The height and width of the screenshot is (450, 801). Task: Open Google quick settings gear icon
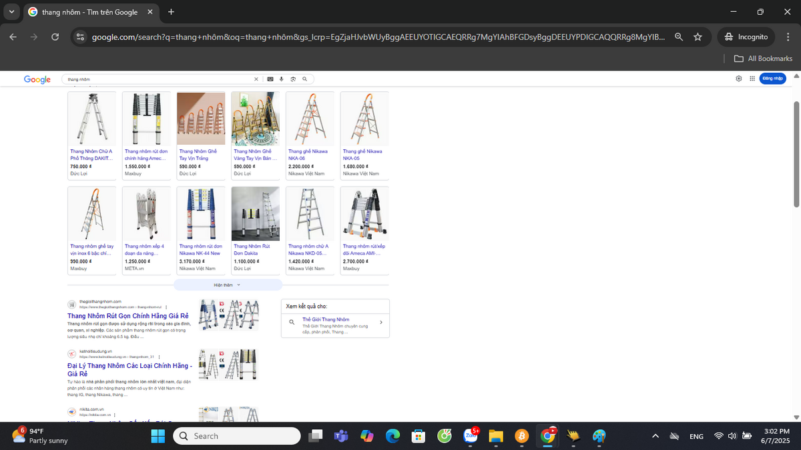click(x=739, y=79)
